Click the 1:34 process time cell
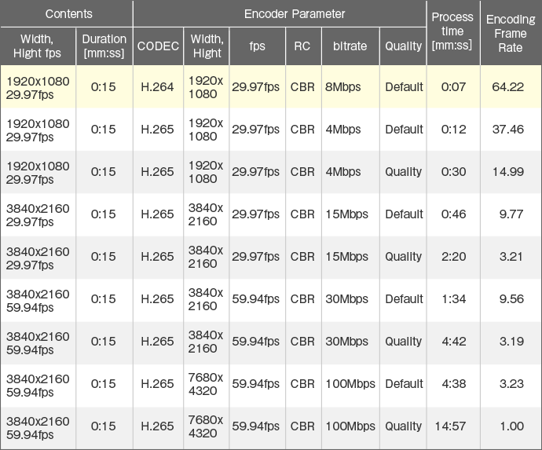This screenshot has height=450, width=542. [453, 299]
